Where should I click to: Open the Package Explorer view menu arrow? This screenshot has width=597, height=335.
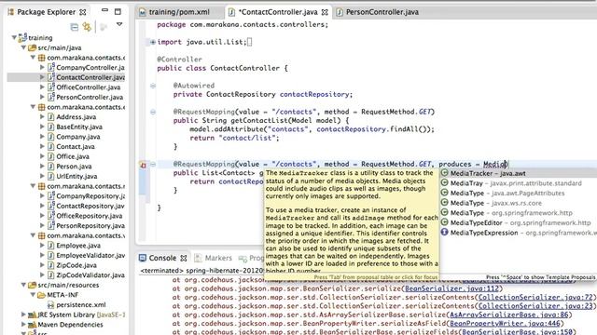pos(119,24)
